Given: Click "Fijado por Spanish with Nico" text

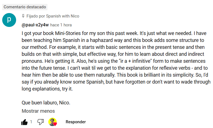Looking at the screenshot, I should pyautogui.click(x=53, y=16).
